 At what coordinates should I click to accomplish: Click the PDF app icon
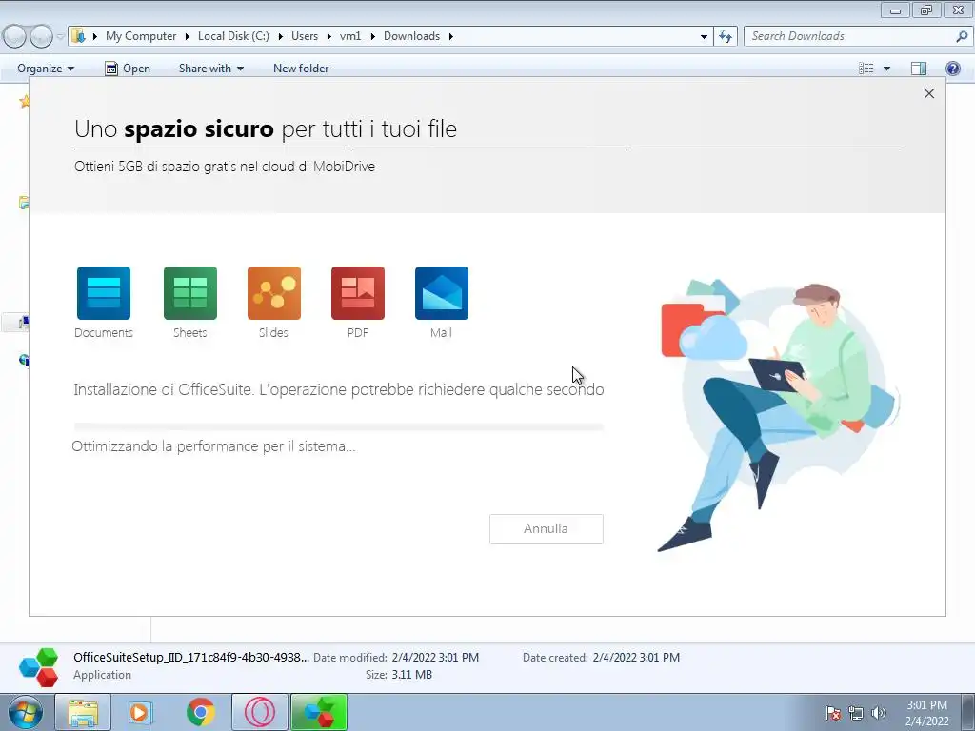tap(358, 293)
